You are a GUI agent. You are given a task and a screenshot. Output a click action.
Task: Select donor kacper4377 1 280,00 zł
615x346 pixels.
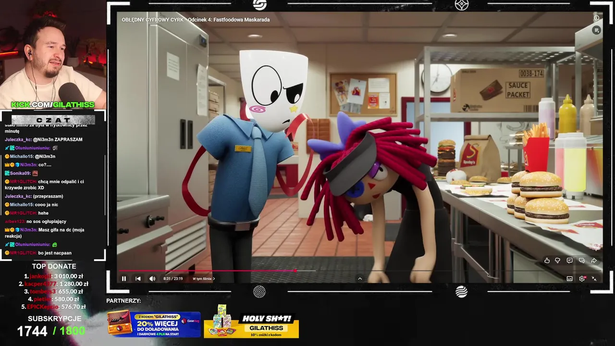(x=53, y=284)
